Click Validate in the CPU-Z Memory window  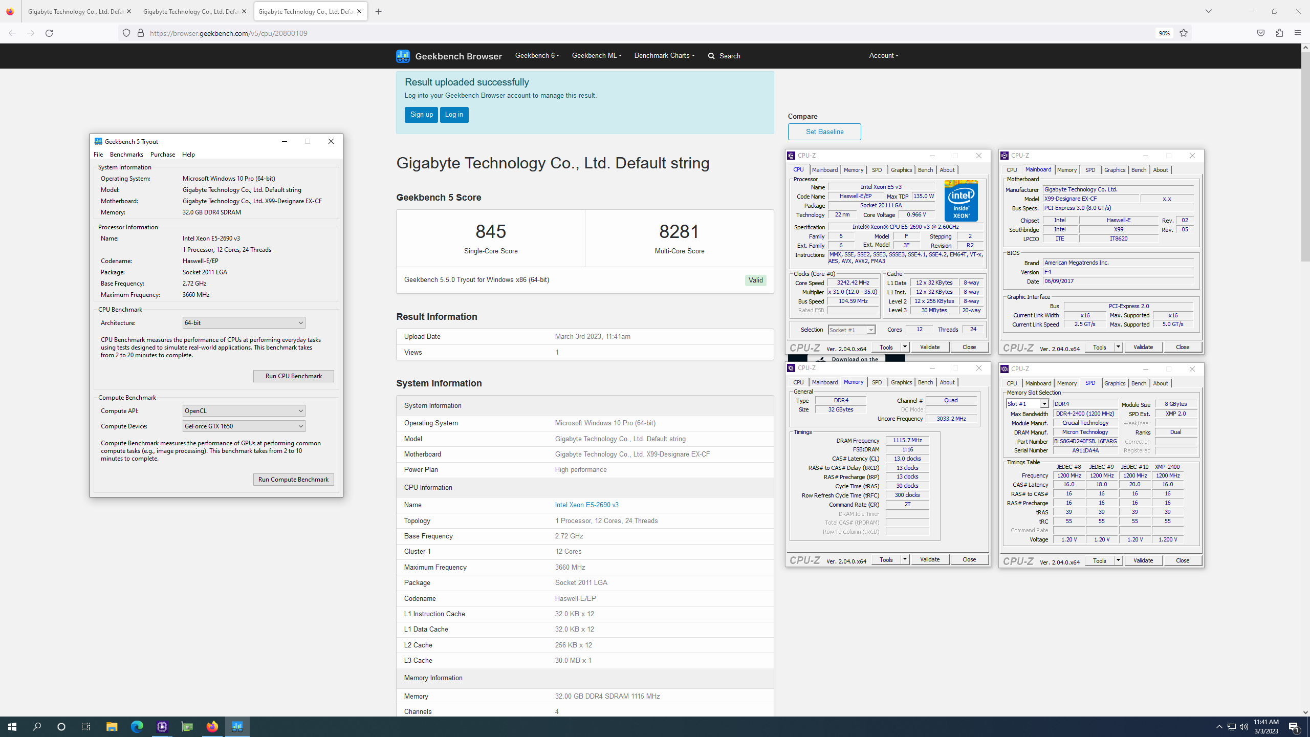click(930, 559)
